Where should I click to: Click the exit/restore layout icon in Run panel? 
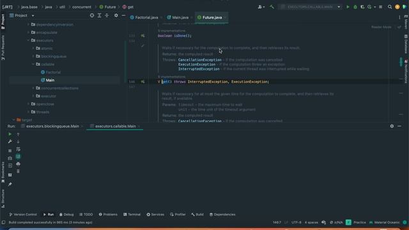pyautogui.click(x=10, y=166)
